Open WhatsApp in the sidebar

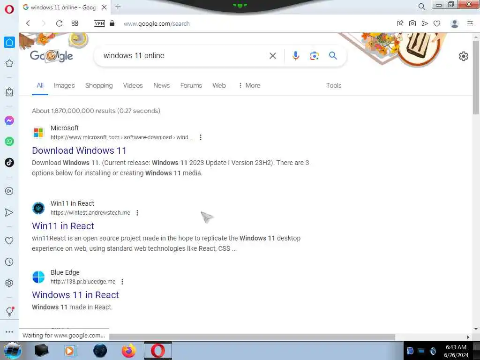tap(9, 142)
